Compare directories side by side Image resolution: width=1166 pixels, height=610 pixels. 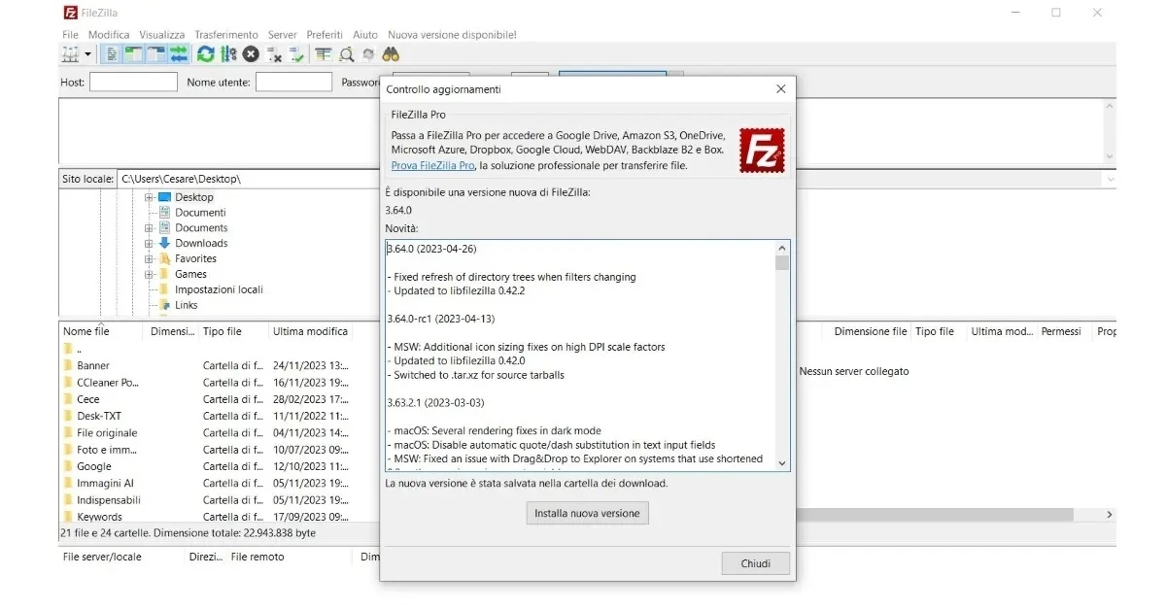point(345,53)
